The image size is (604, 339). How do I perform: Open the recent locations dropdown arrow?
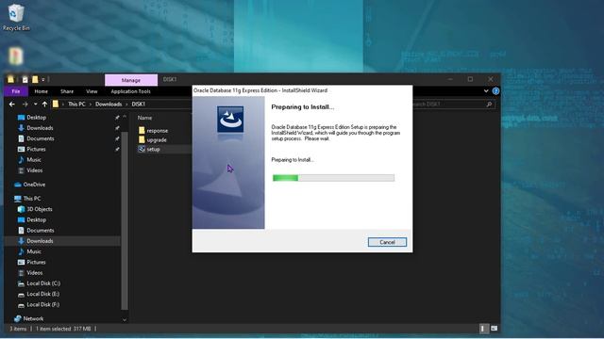click(x=35, y=105)
